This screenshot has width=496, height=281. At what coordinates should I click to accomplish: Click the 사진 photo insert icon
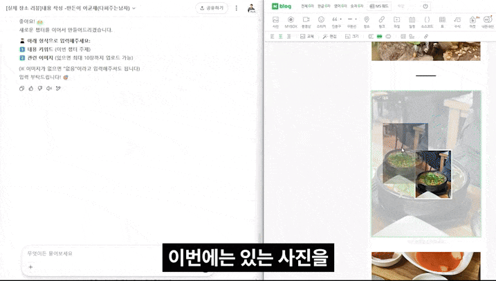point(275,21)
